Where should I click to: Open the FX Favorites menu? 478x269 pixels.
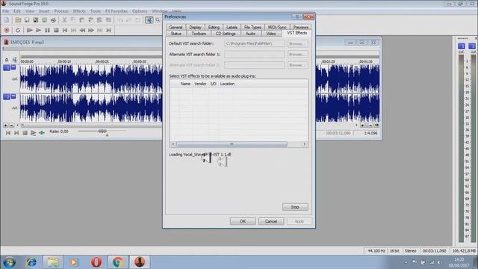(x=117, y=11)
